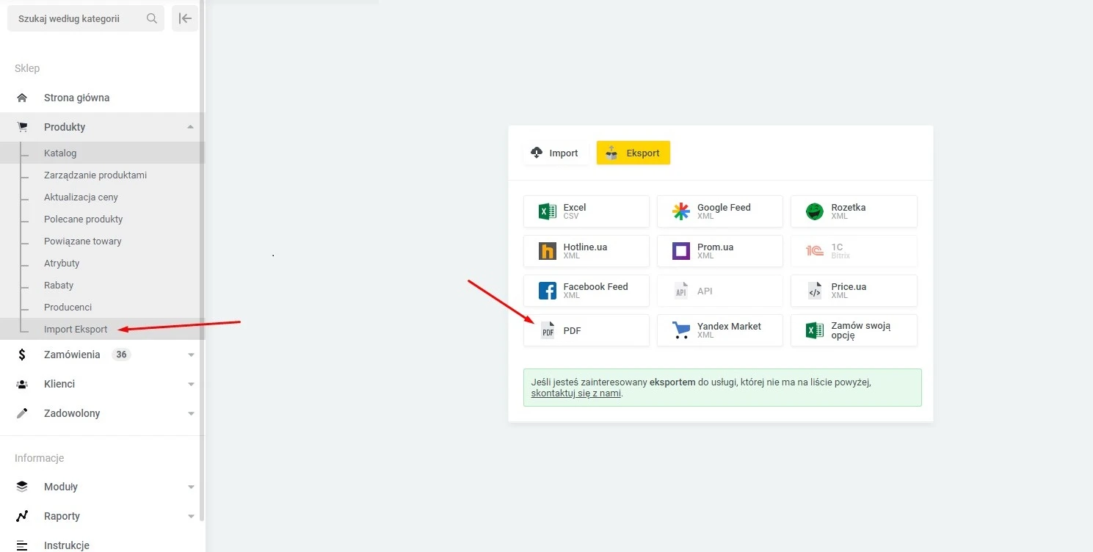This screenshot has height=552, width=1093.
Task: Choose Yandex Market XML export
Action: point(719,330)
